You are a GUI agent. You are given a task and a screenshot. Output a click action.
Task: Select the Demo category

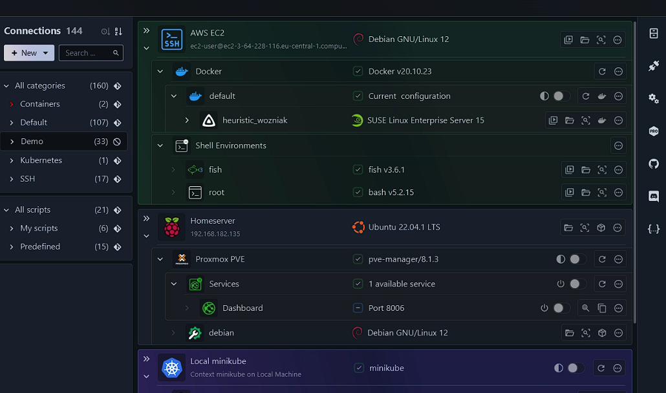(x=64, y=142)
